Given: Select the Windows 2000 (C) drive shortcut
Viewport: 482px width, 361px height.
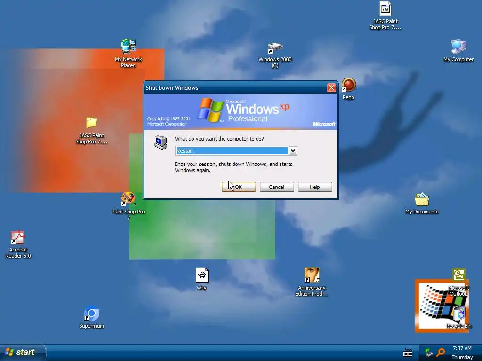Looking at the screenshot, I should 275,48.
